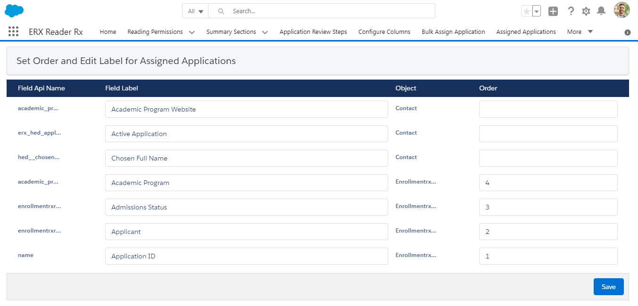638x306 pixels.
Task: Open the user profile avatar
Action: coord(621,10)
